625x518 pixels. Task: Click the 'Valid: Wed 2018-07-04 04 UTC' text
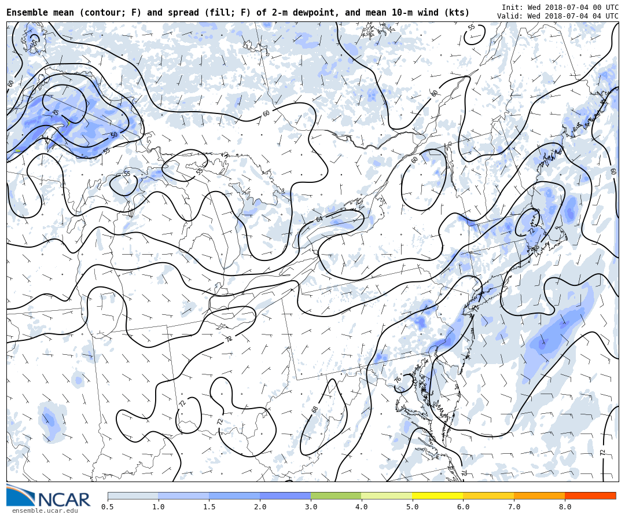click(x=558, y=16)
